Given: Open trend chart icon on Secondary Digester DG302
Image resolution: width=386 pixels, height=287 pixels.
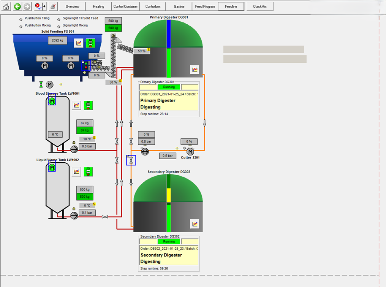Looking at the screenshot, I should coord(195,224).
